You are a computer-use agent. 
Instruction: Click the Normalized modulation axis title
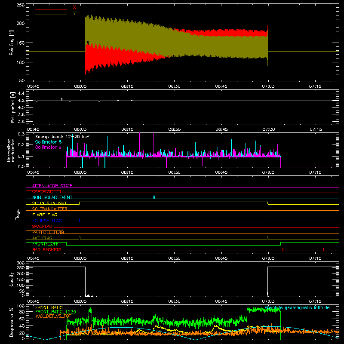pyautogui.click(x=11, y=150)
